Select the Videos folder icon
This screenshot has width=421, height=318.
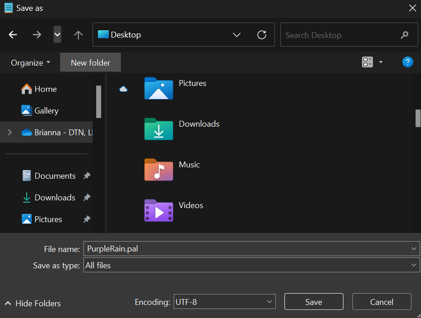(159, 210)
